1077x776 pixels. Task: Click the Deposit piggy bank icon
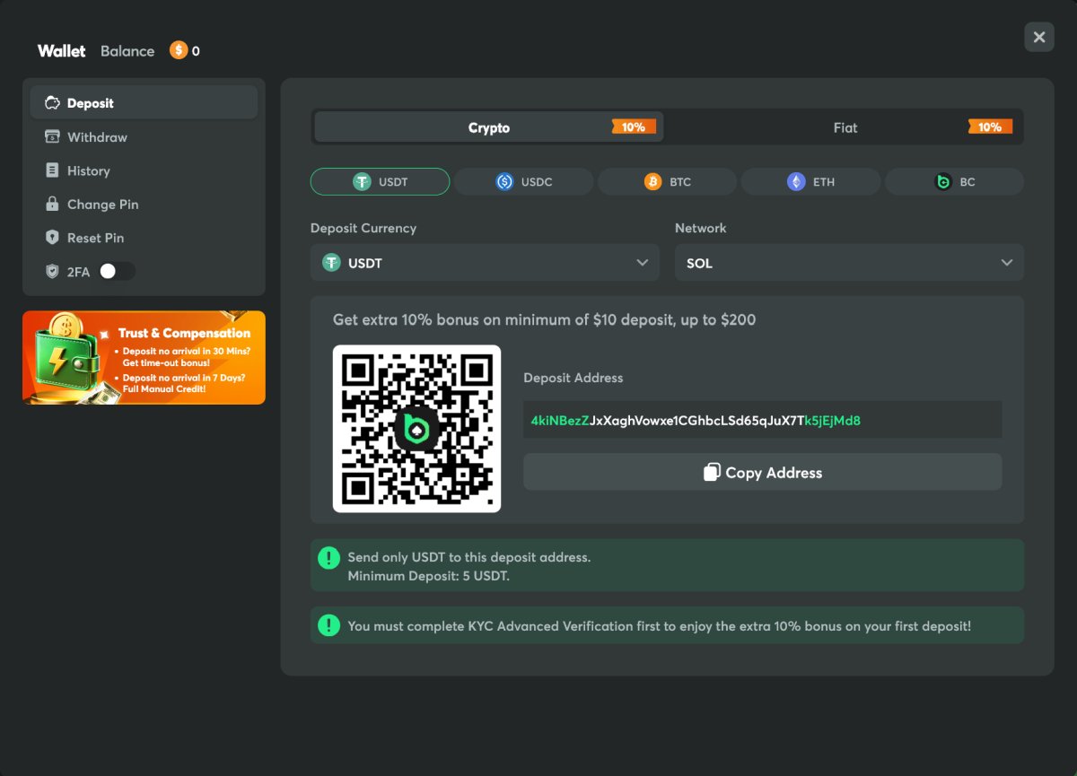52,103
